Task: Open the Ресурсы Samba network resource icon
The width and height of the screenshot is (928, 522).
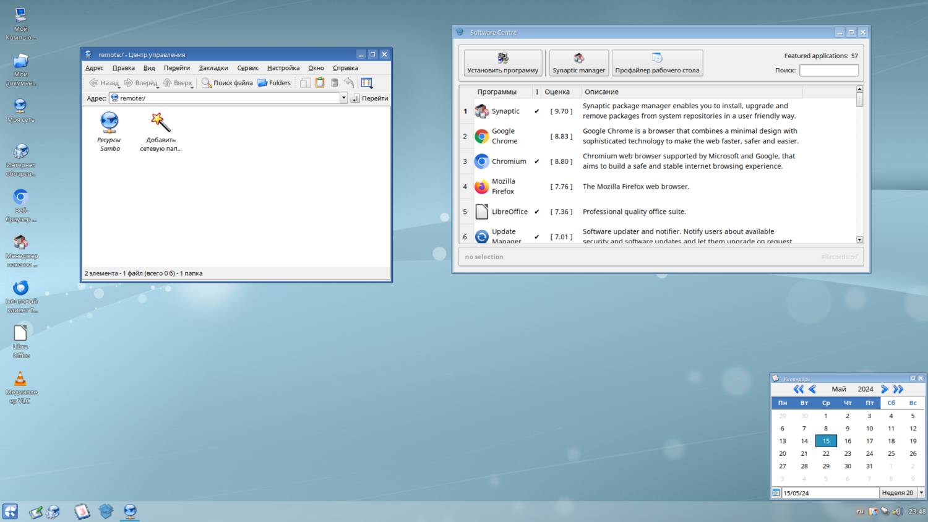Action: (110, 123)
